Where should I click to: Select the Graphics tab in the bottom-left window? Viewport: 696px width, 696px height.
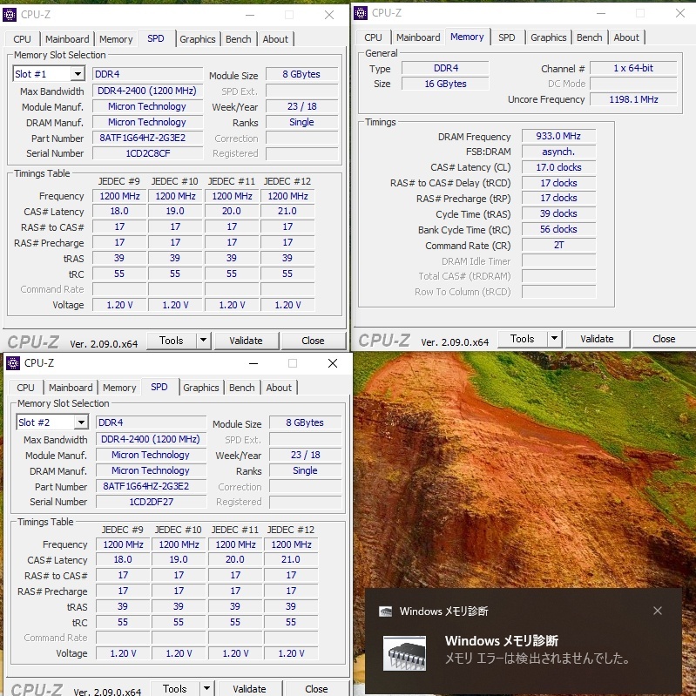click(x=201, y=388)
